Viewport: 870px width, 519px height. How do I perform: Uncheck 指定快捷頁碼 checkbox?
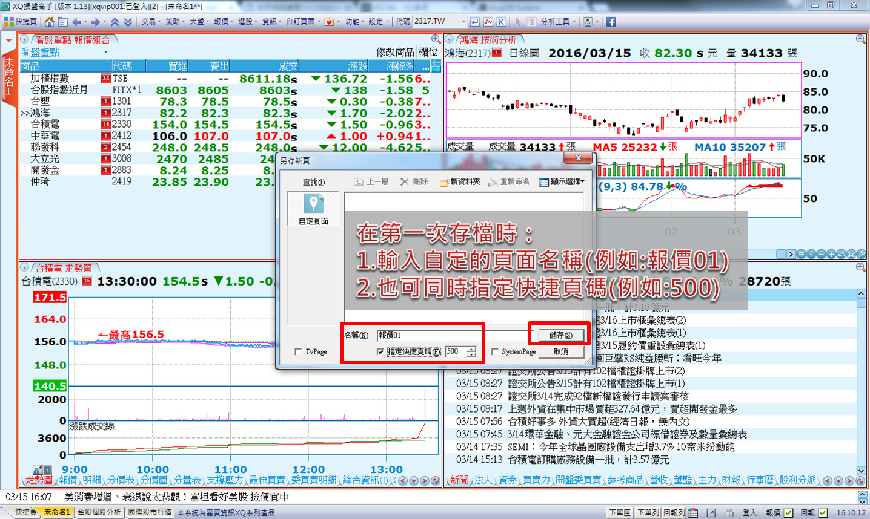tap(380, 351)
